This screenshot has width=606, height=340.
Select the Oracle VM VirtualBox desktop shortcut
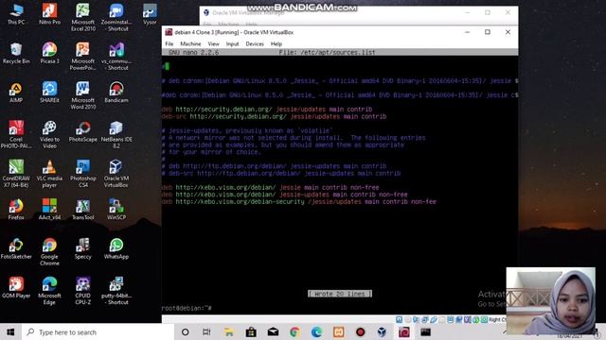click(116, 174)
